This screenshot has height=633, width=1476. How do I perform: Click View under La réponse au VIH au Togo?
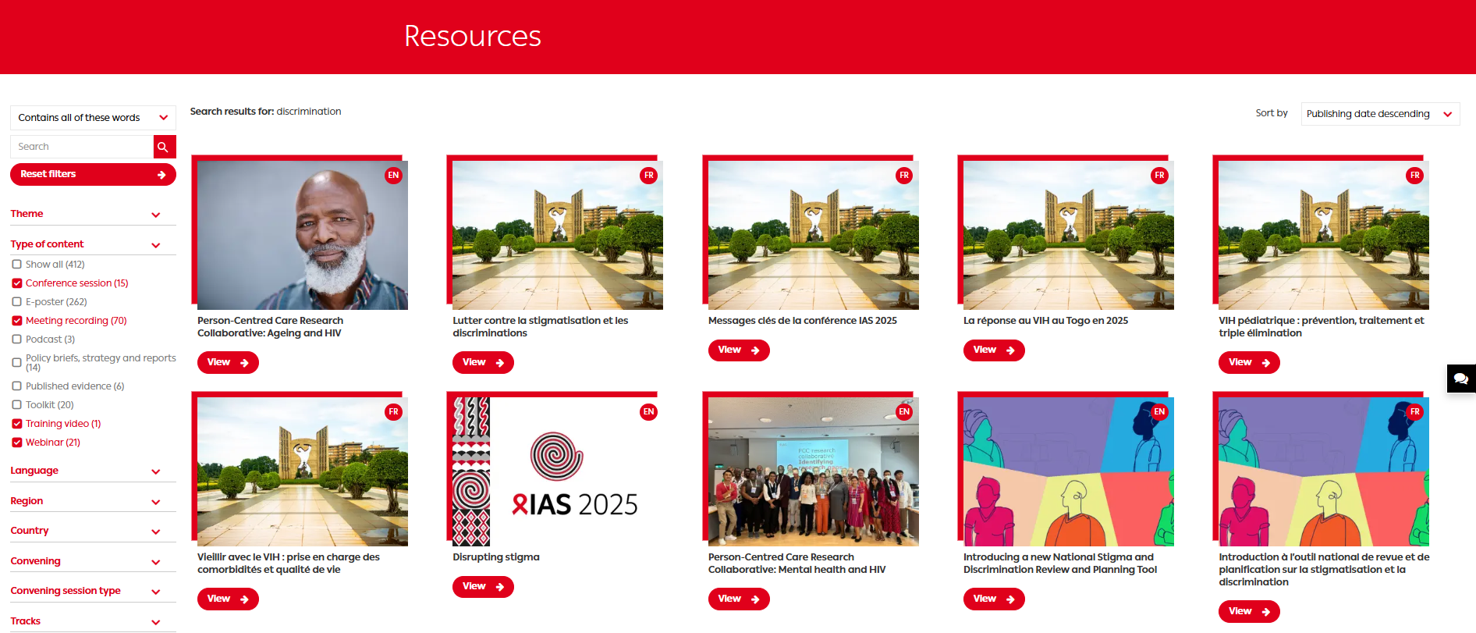(993, 350)
